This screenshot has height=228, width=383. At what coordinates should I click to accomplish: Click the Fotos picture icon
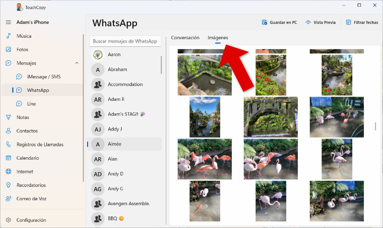[x=8, y=50]
